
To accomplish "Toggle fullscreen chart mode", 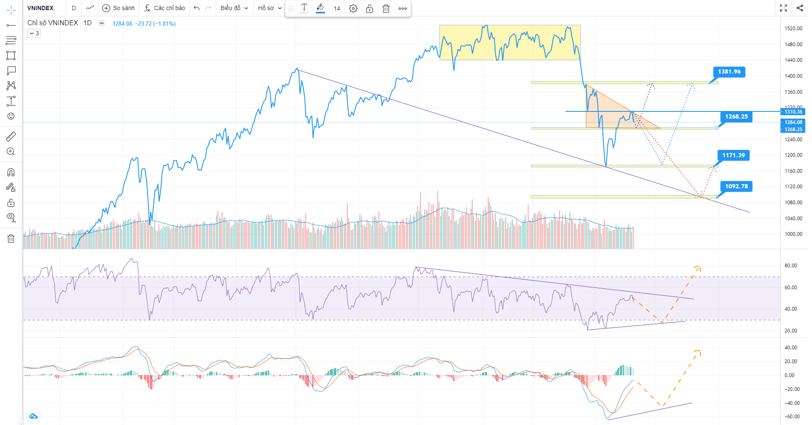I will coord(783,8).
